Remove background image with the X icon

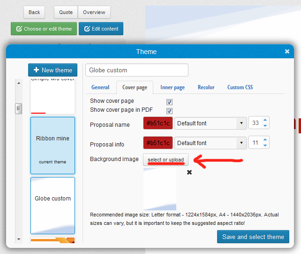pos(189,172)
